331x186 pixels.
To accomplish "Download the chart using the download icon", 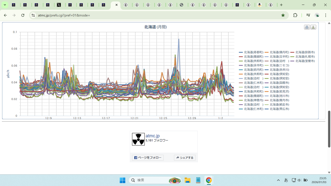I will pyautogui.click(x=313, y=27).
